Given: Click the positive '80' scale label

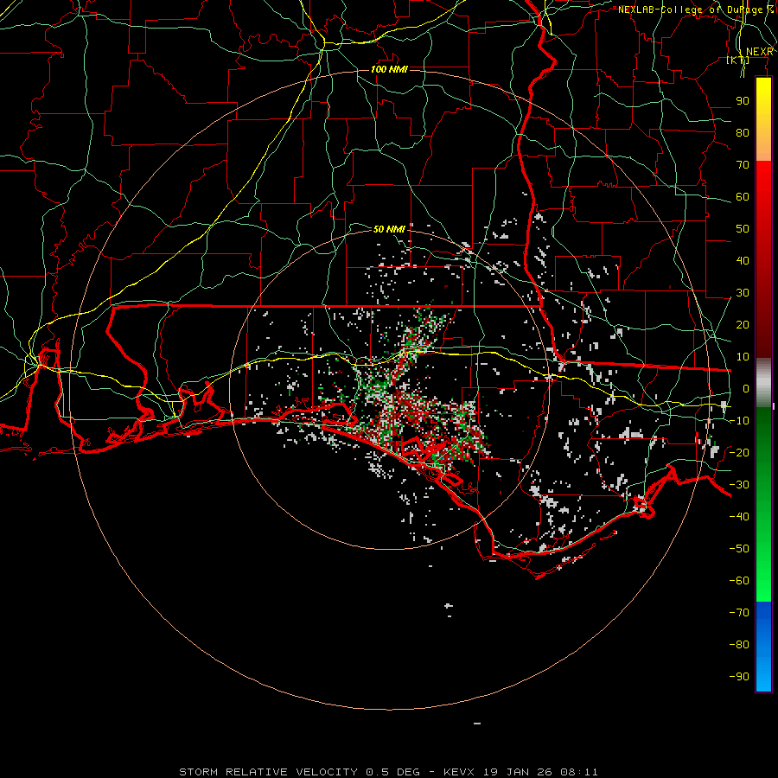Looking at the screenshot, I should pyautogui.click(x=743, y=133).
